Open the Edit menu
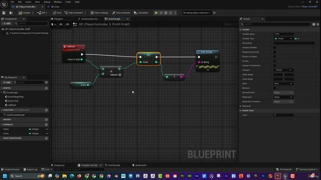Image resolution: width=321 pixels, height=180 pixels. (20, 2)
